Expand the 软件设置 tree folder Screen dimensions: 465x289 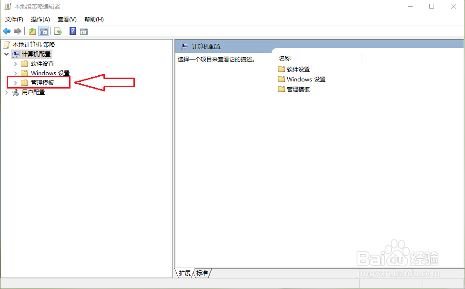(x=16, y=64)
